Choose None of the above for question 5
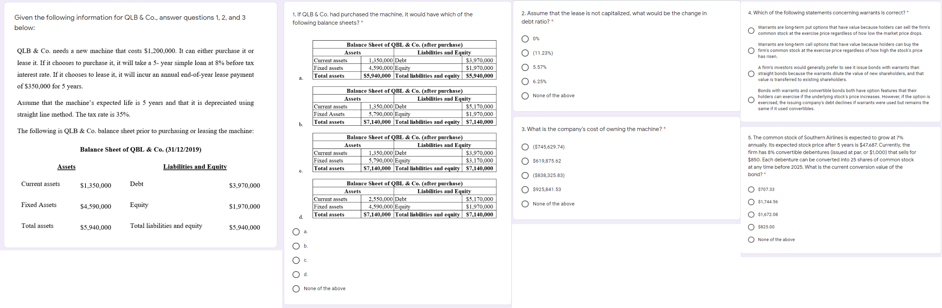 (x=751, y=239)
